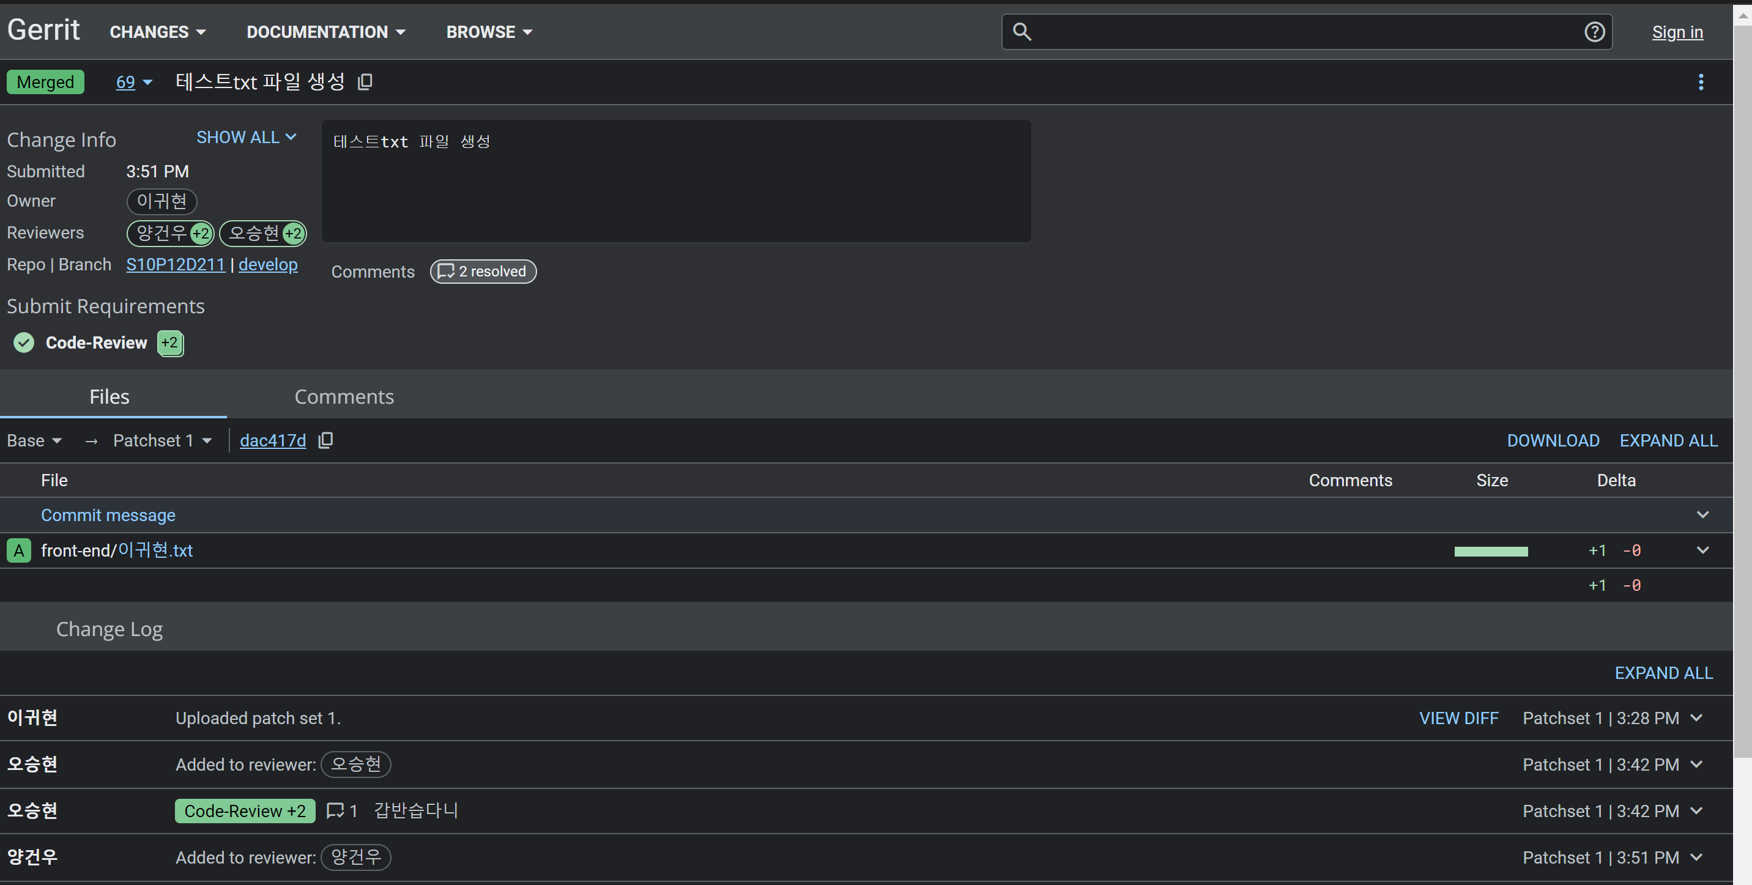
Task: Open the CHANGES dropdown menu
Action: pos(158,32)
